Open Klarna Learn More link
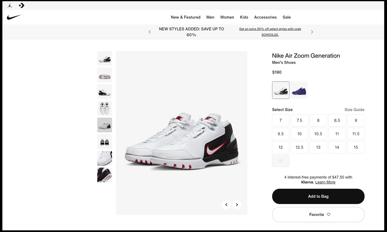This screenshot has width=387, height=232. pyautogui.click(x=325, y=182)
